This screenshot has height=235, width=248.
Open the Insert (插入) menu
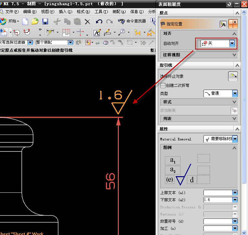66,12
